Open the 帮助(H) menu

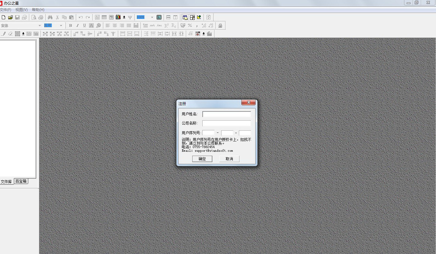38,10
